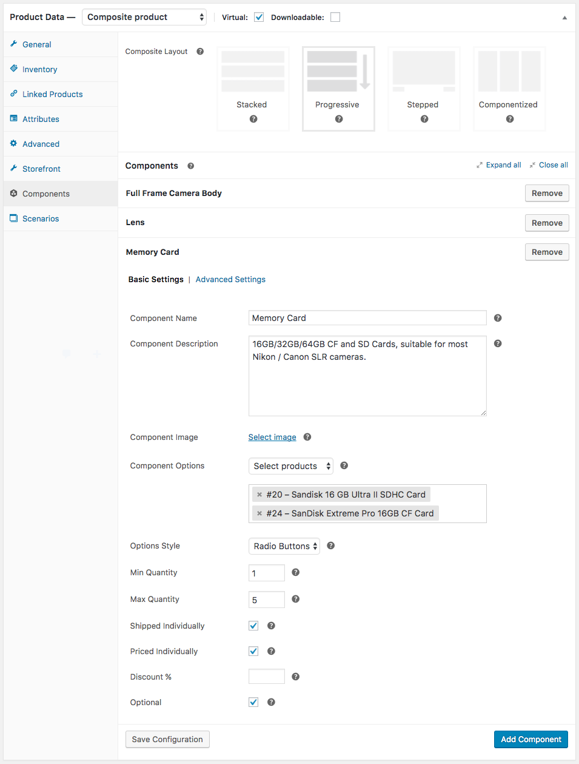Toggle the Virtual checkbox

[x=259, y=17]
